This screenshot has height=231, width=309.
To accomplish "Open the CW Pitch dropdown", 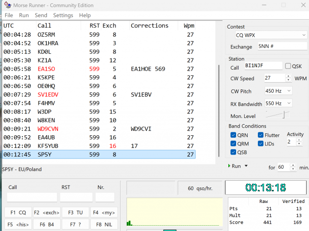I will 278,91.
